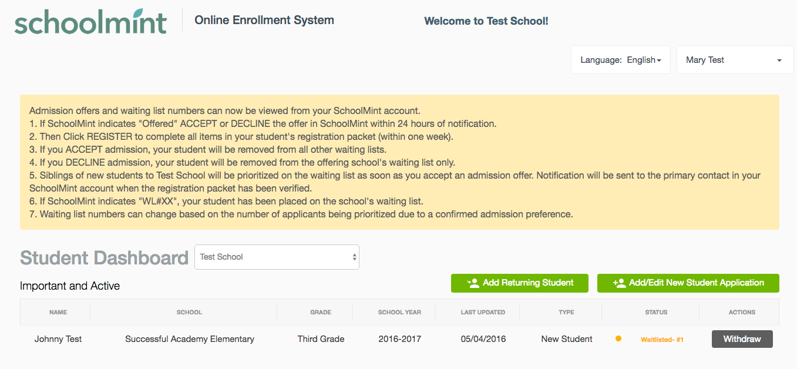
Task: Click the orange waitlisted status dot
Action: (x=618, y=338)
